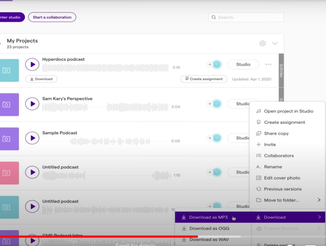This screenshot has height=246, width=326.
Task: Open My Projects settings gear
Action: tap(263, 43)
